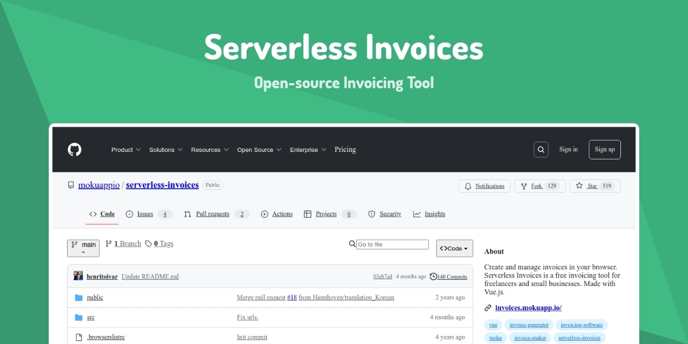Click the history clock icon near 140 Commits
Viewport: 688px width, 344px height.
click(x=432, y=276)
